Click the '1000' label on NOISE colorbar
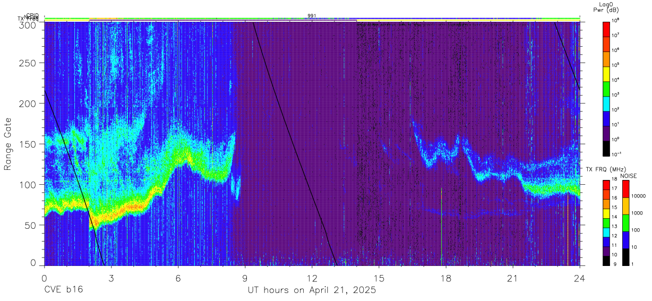The width and height of the screenshot is (652, 301). (x=638, y=213)
